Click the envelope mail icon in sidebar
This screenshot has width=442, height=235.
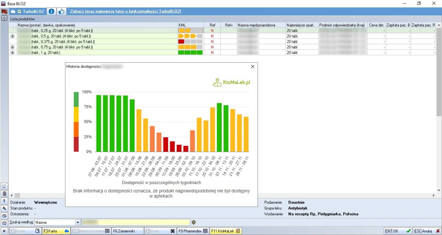coord(5,223)
